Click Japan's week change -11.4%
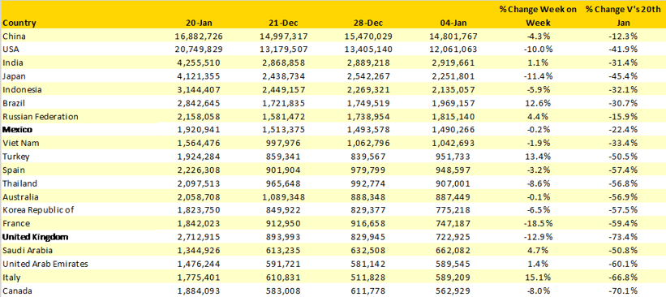This screenshot has width=666, height=297. click(538, 76)
